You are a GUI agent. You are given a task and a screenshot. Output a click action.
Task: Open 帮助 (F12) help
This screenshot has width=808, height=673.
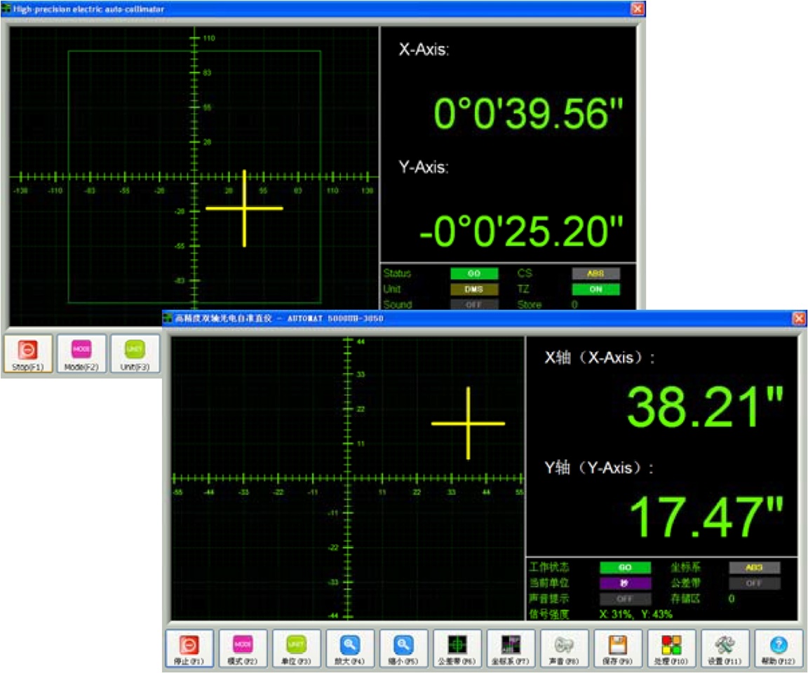777,650
